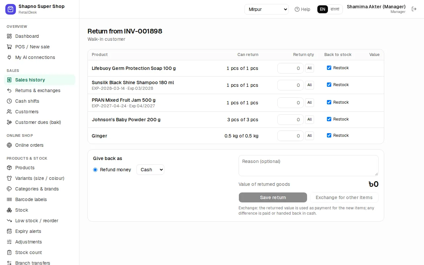424x265 pixels.
Task: Click the Products box icon
Action: tap(9, 168)
